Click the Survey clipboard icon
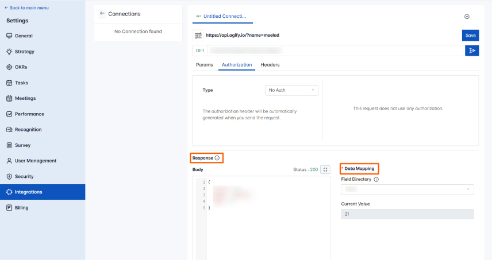The height and width of the screenshot is (260, 492). [9, 145]
